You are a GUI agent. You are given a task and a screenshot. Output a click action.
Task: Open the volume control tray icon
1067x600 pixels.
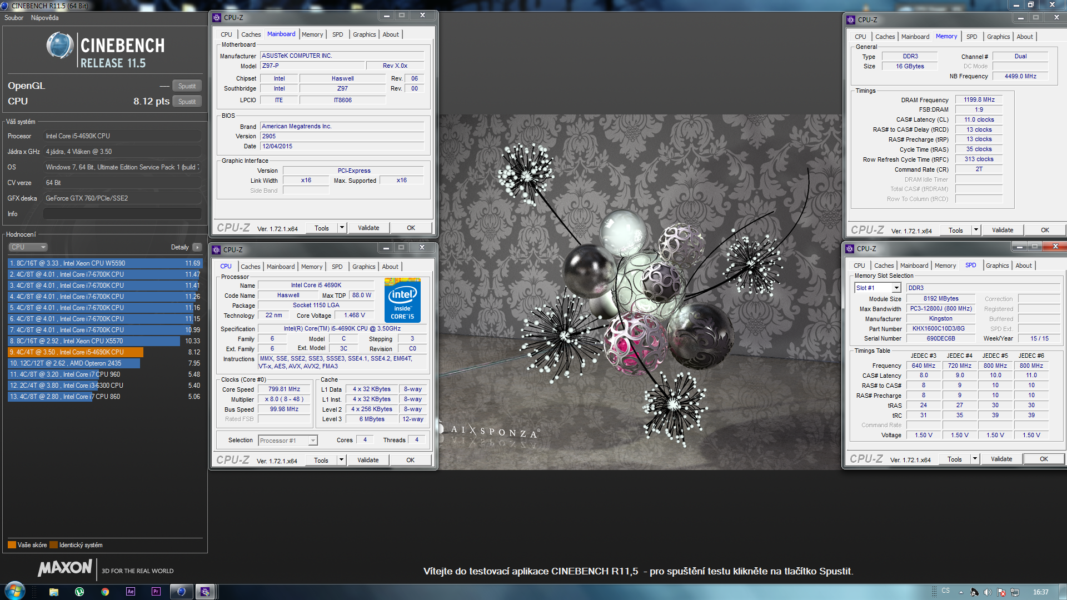(988, 592)
